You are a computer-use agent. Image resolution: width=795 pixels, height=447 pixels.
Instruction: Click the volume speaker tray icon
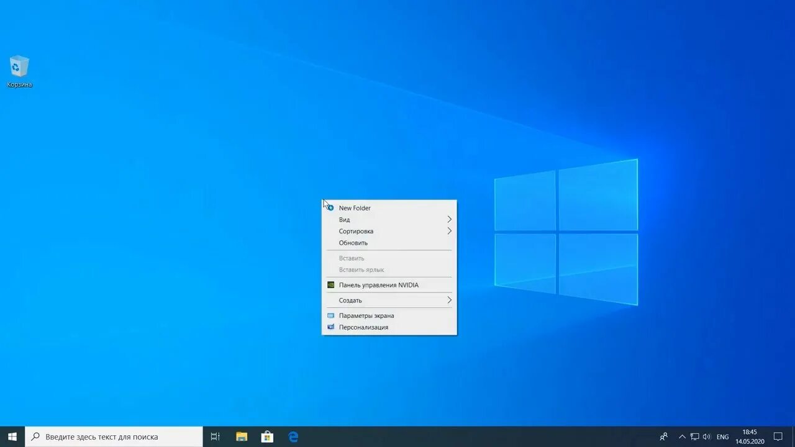(707, 436)
